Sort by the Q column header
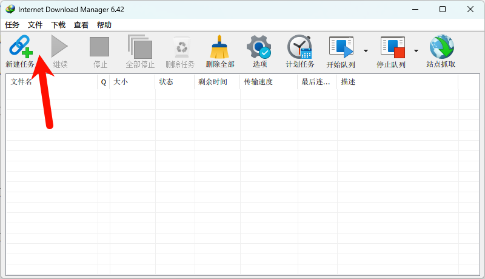The width and height of the screenshot is (485, 279). (104, 82)
